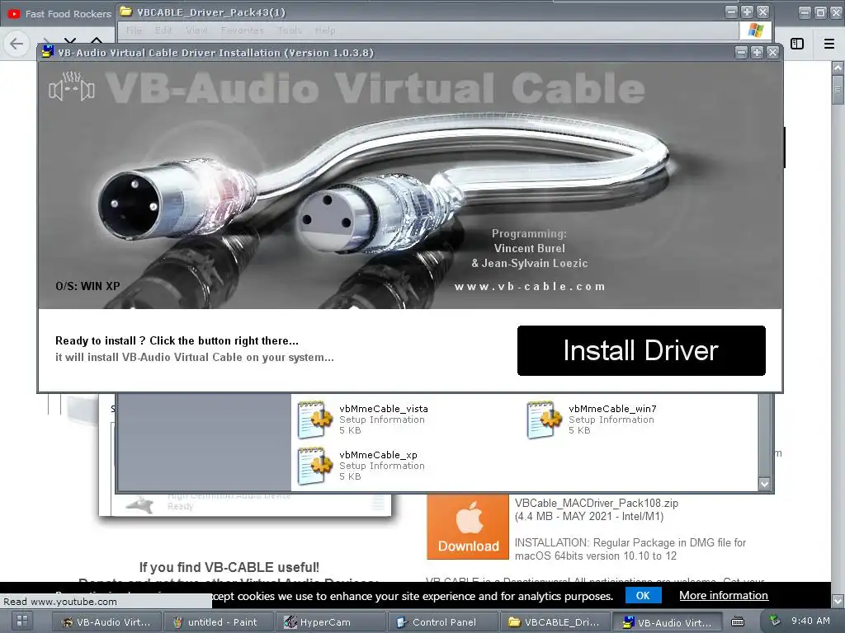Image resolution: width=845 pixels, height=633 pixels.
Task: Open the vbMmeCable_win7 setup file icon
Action: pyautogui.click(x=545, y=420)
